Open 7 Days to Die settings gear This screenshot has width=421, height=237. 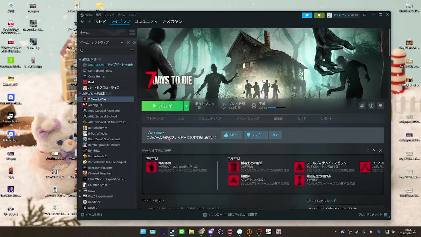[362, 106]
